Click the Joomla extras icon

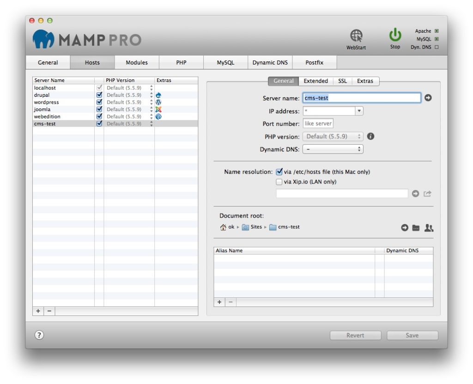click(158, 109)
